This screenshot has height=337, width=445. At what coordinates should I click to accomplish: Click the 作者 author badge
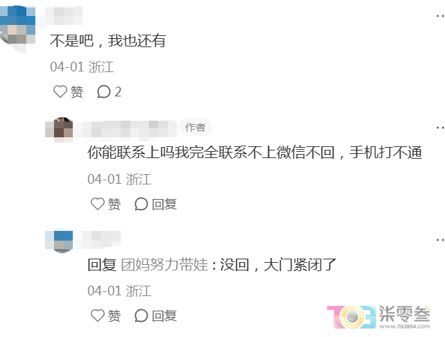pos(195,127)
